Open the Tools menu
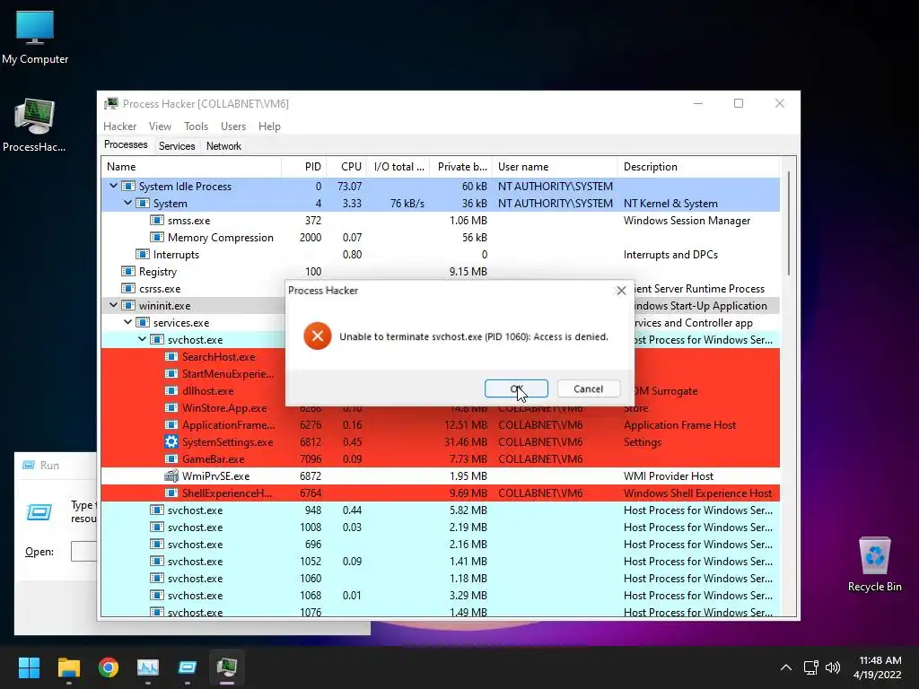Image resolution: width=919 pixels, height=689 pixels. (196, 126)
